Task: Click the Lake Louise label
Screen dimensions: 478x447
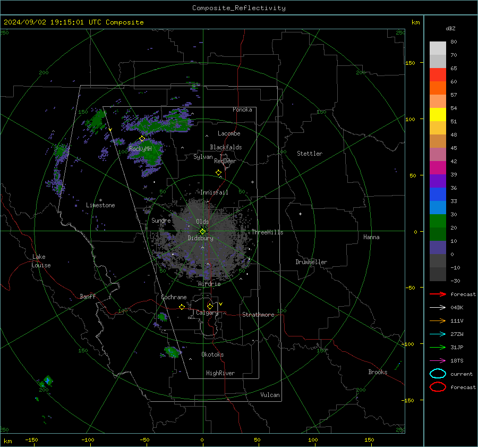Action: point(41,261)
